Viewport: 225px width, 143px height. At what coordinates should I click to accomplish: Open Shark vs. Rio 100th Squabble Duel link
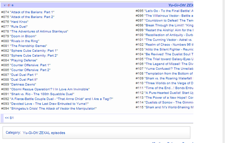(x=42, y=94)
